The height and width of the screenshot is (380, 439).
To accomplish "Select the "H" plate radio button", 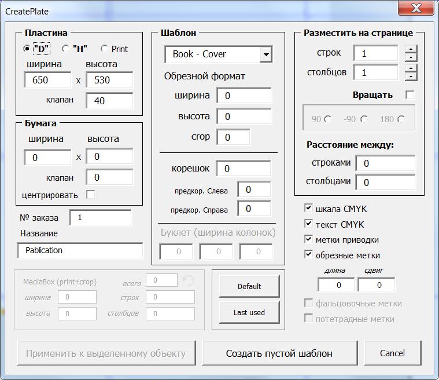I will tap(66, 49).
